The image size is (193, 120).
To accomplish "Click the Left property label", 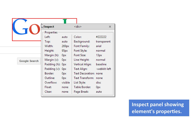I will click(47, 37).
